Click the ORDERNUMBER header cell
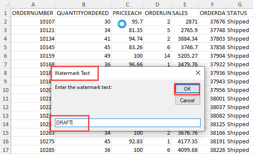This screenshot has width=253, height=154. tap(33, 13)
